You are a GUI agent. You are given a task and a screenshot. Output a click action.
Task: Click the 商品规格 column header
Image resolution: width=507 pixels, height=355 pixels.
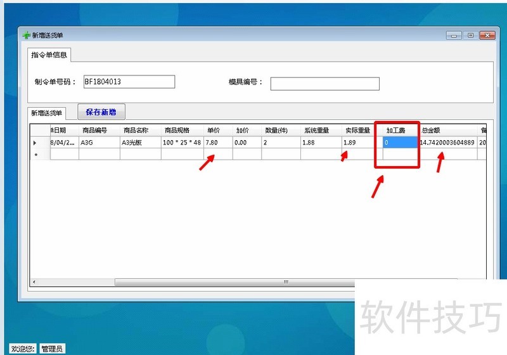(183, 130)
